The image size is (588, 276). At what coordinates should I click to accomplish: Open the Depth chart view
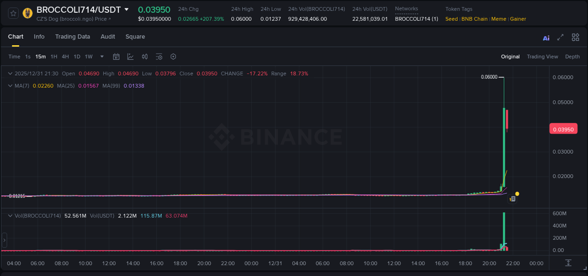(572, 57)
